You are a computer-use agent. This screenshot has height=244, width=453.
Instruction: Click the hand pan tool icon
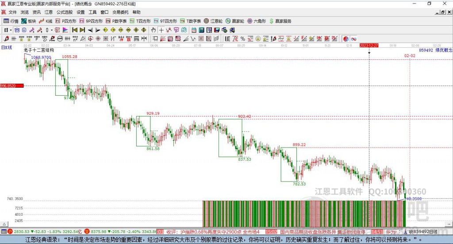(154, 30)
